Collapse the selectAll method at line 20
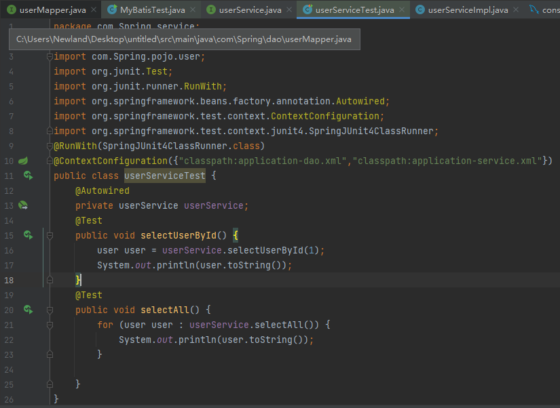The height and width of the screenshot is (408, 560). tap(50, 310)
